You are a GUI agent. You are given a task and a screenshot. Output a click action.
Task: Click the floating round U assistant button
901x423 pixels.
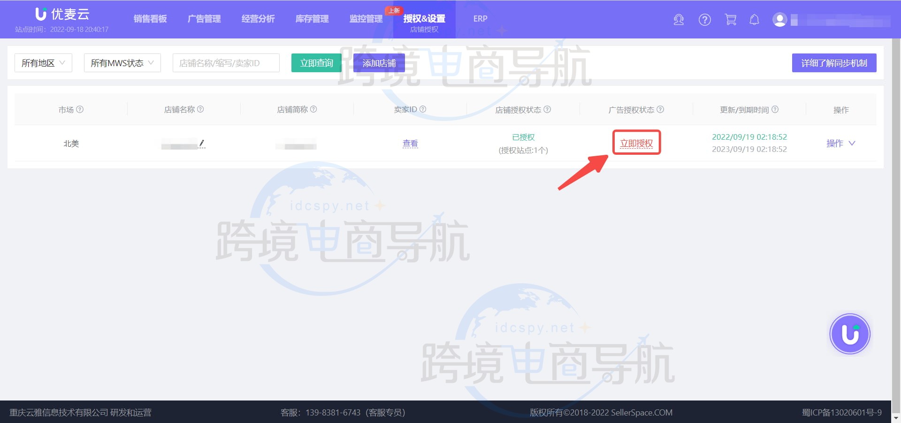tap(849, 334)
